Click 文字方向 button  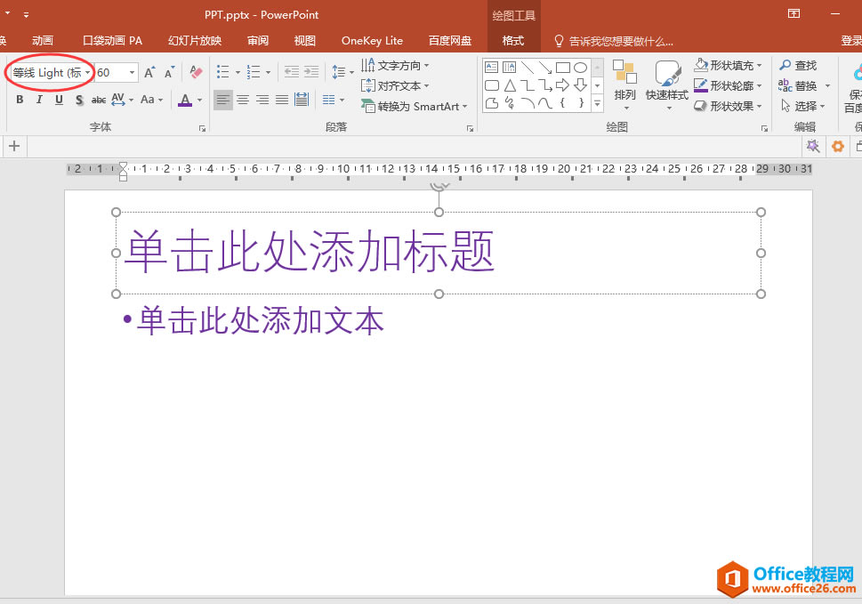point(395,66)
